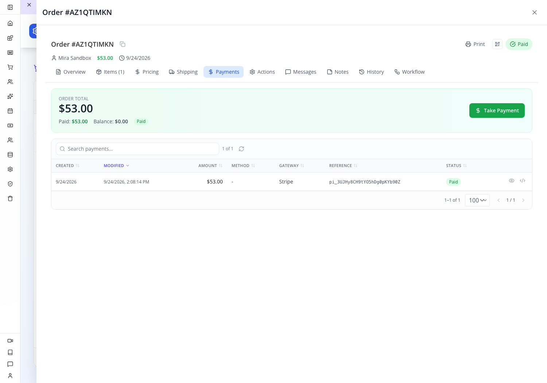Screen dimensions: 547x383
Task: Click the Paid status button in header
Action: [519, 44]
